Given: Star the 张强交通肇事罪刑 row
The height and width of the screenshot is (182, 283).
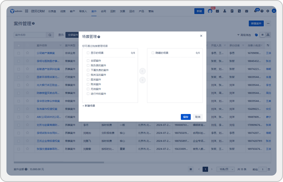Looking at the screenshot, I should (27, 149).
